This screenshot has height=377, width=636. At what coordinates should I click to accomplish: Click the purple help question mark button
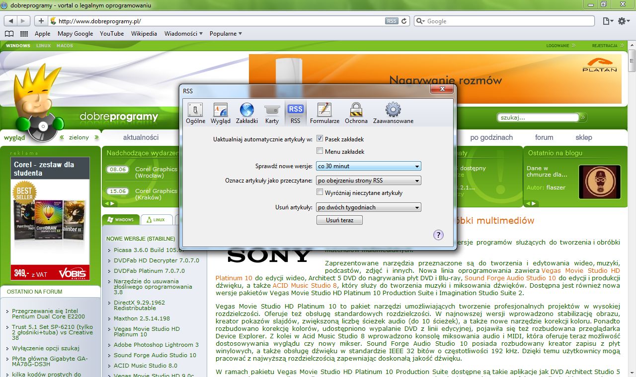coord(438,235)
